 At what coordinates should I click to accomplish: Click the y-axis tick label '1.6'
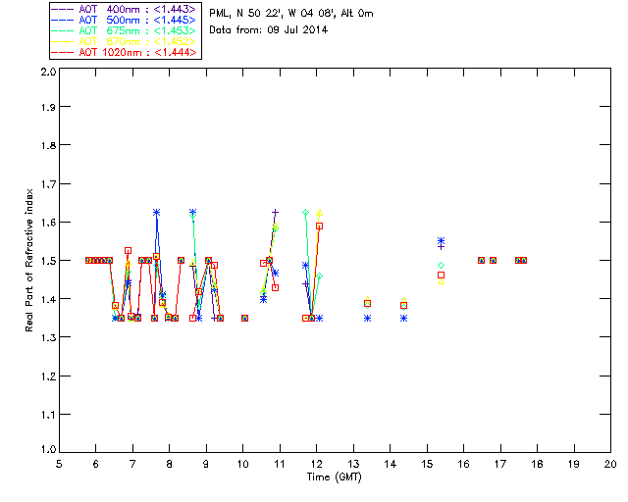pyautogui.click(x=48, y=223)
